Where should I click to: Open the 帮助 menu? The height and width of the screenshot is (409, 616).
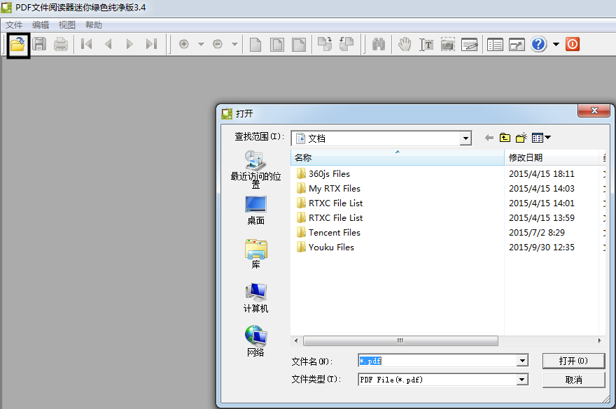(94, 25)
